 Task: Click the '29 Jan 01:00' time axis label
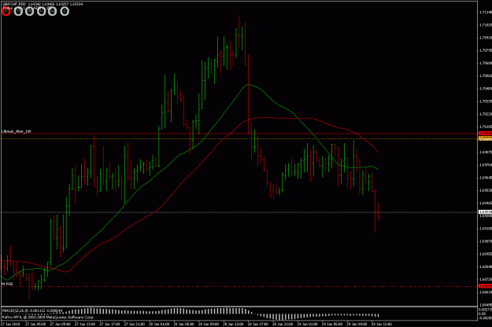[307, 324]
